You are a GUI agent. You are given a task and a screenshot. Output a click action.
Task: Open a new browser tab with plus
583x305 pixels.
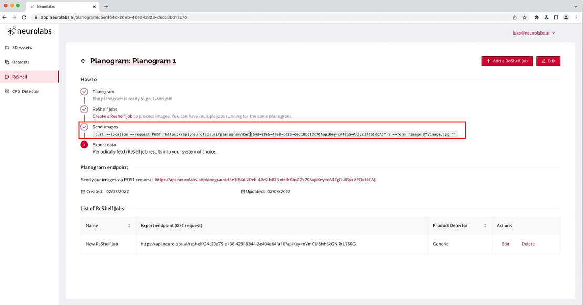(x=106, y=7)
